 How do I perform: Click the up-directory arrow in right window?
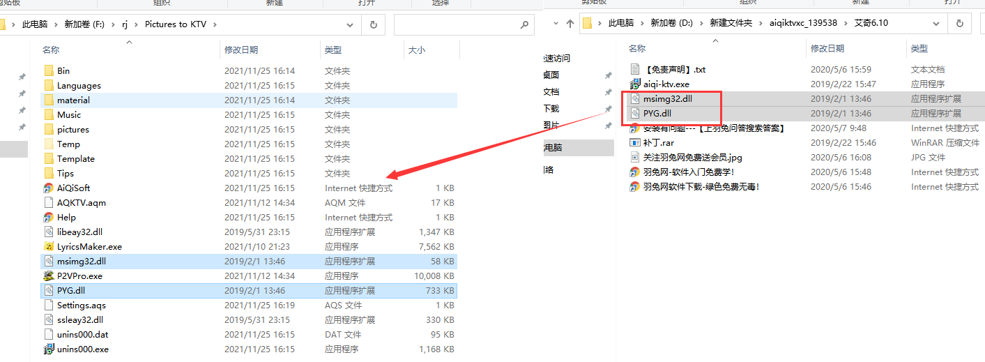pyautogui.click(x=570, y=24)
